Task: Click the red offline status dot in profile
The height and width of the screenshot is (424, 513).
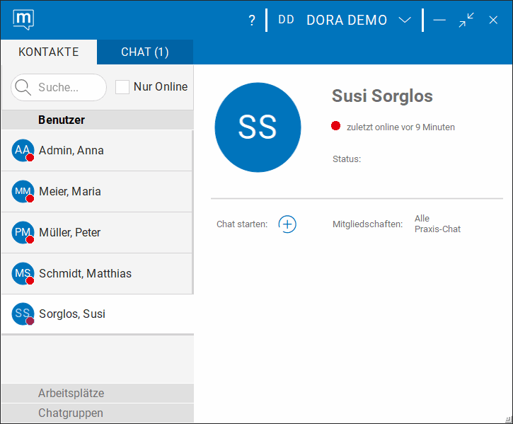Action: [x=335, y=126]
